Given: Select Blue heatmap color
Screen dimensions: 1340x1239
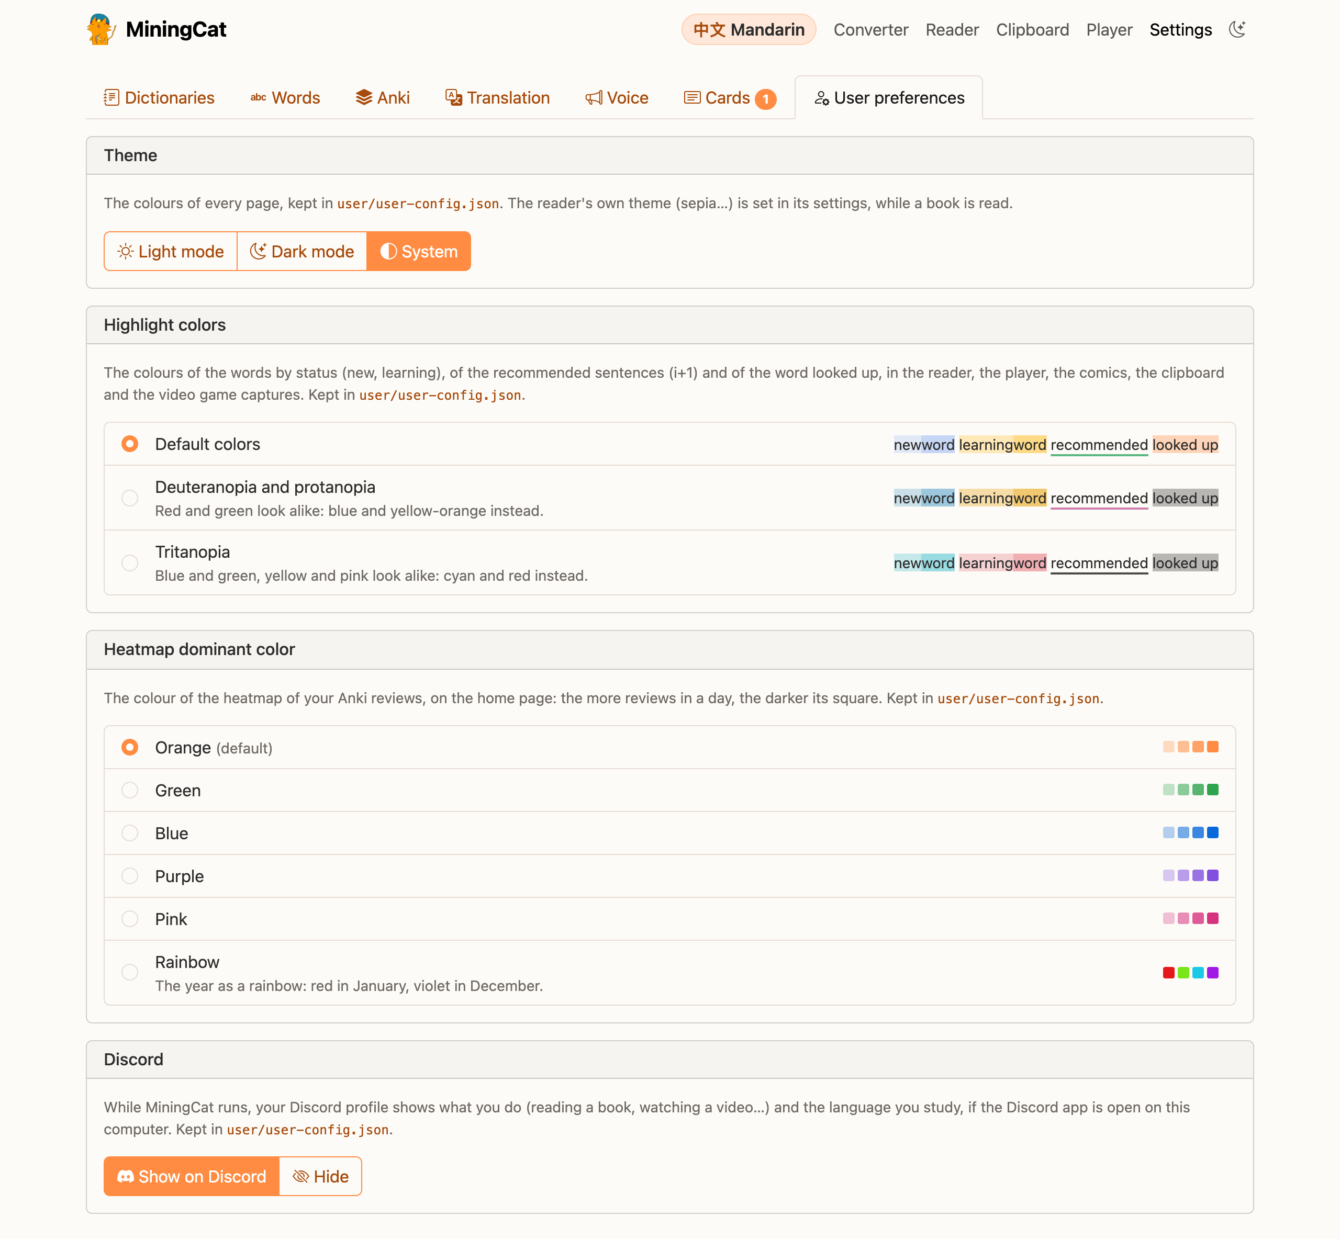Looking at the screenshot, I should click(x=670, y=833).
